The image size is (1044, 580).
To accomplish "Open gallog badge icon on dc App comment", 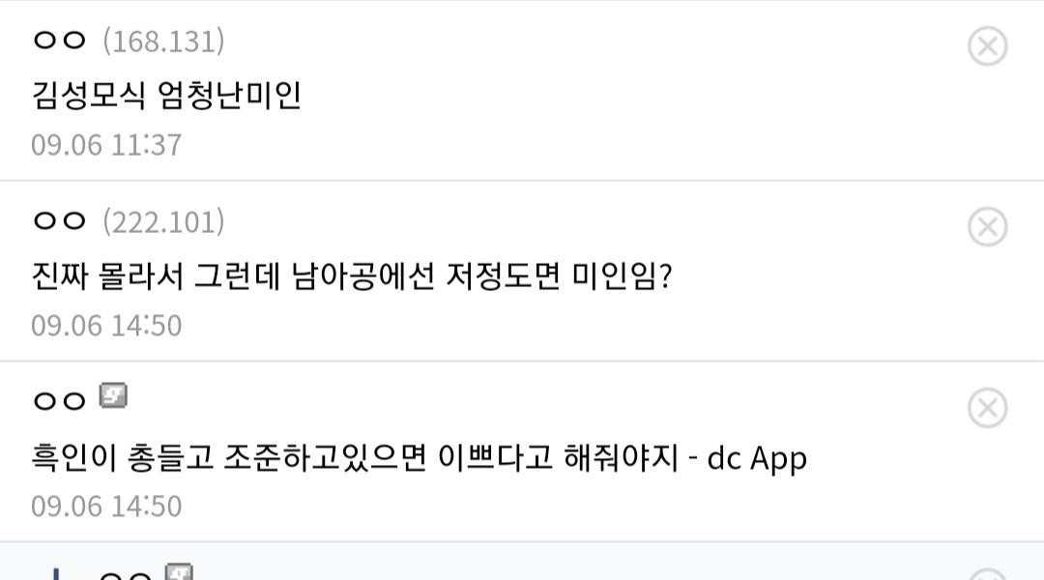I will 113,395.
